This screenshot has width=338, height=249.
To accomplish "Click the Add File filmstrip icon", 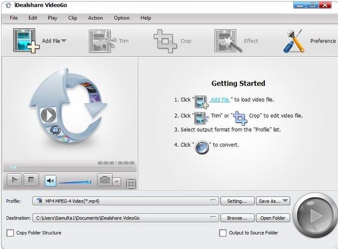I will click(26, 41).
